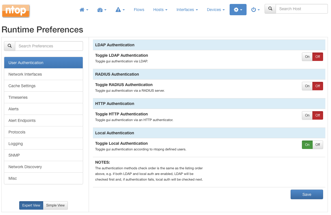Open the SNMP preferences
The image size is (331, 215).
(x=43, y=155)
